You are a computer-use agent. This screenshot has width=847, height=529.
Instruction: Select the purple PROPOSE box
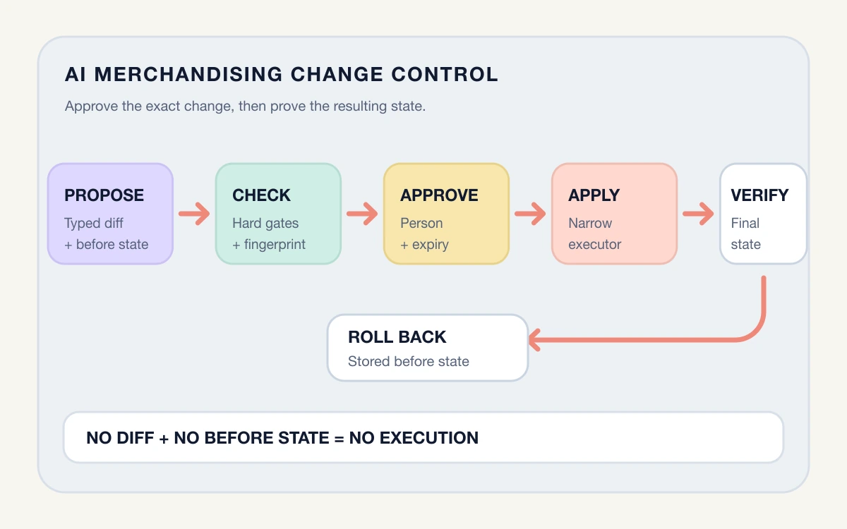click(110, 214)
